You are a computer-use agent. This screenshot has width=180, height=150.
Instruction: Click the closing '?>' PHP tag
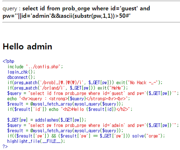[5, 146]
